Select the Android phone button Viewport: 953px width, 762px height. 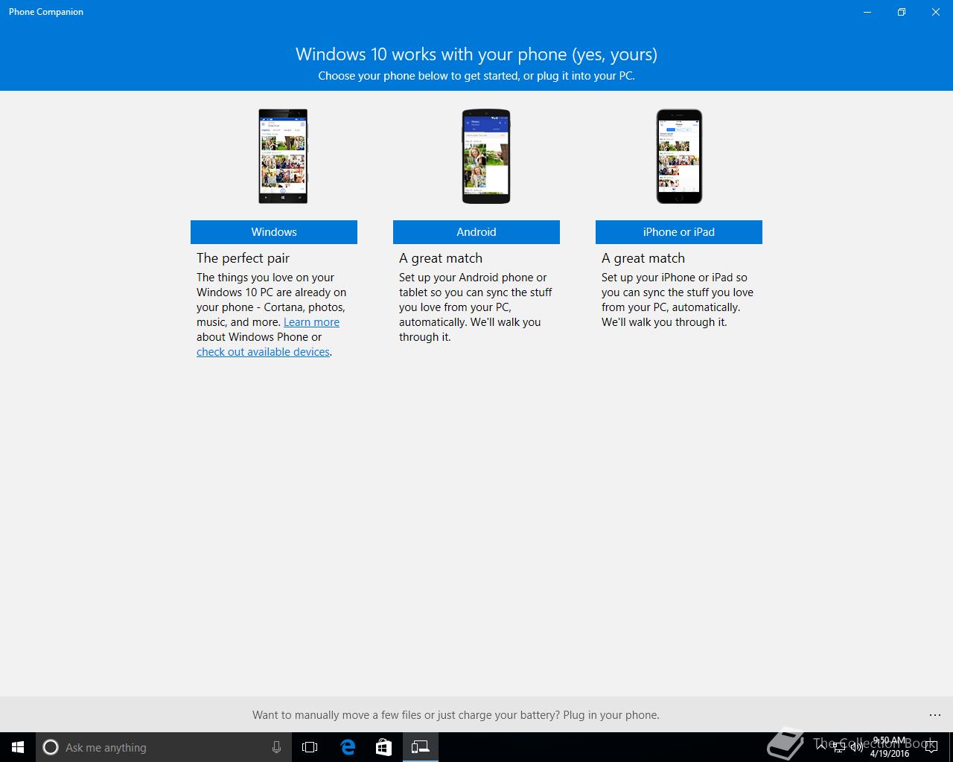476,232
